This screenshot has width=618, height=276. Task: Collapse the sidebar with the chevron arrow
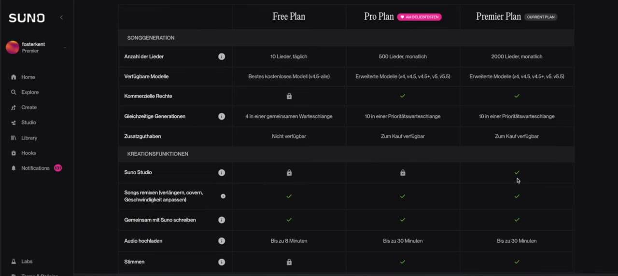click(61, 17)
